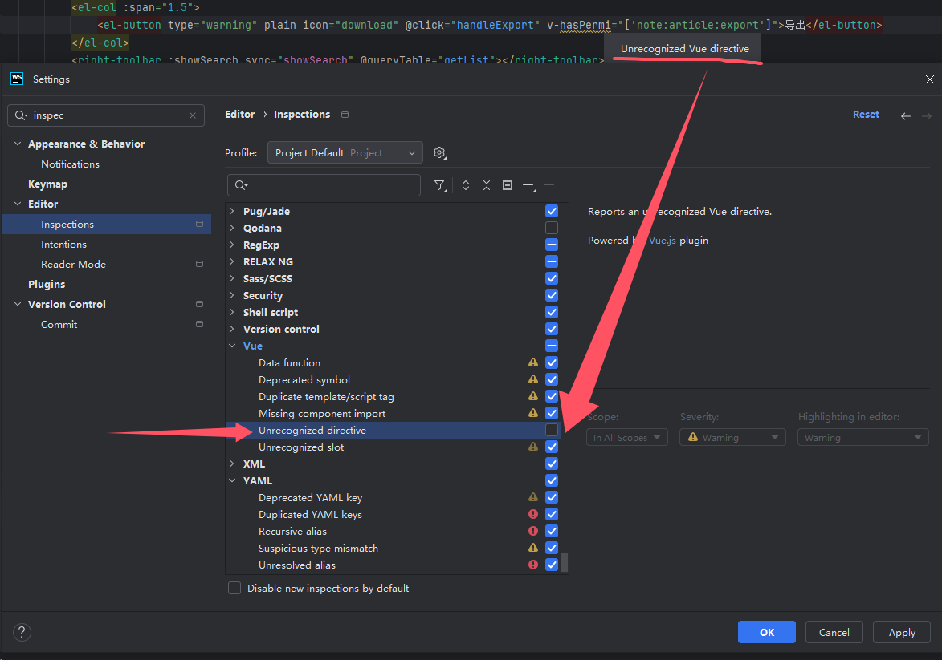942x660 pixels.
Task: Click the severity group icon next to plus
Action: tap(507, 185)
